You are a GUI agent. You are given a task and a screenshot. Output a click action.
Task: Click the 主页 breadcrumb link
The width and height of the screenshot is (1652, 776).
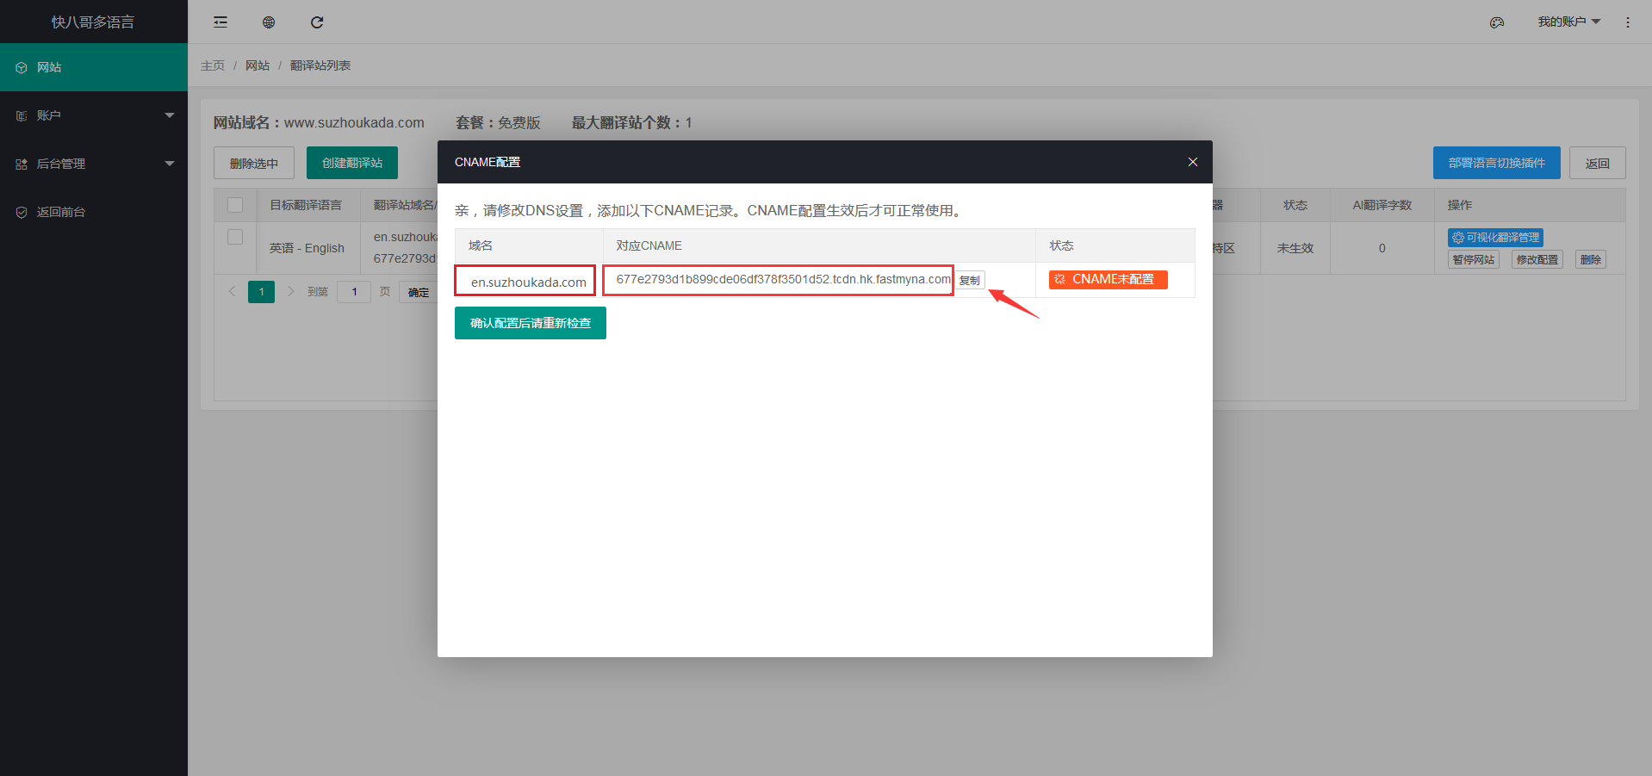click(x=213, y=65)
